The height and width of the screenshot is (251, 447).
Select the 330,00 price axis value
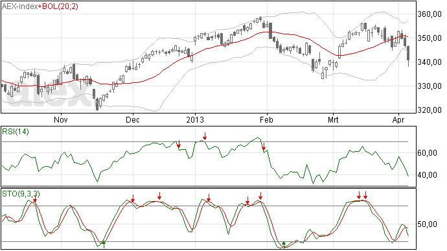(x=430, y=86)
